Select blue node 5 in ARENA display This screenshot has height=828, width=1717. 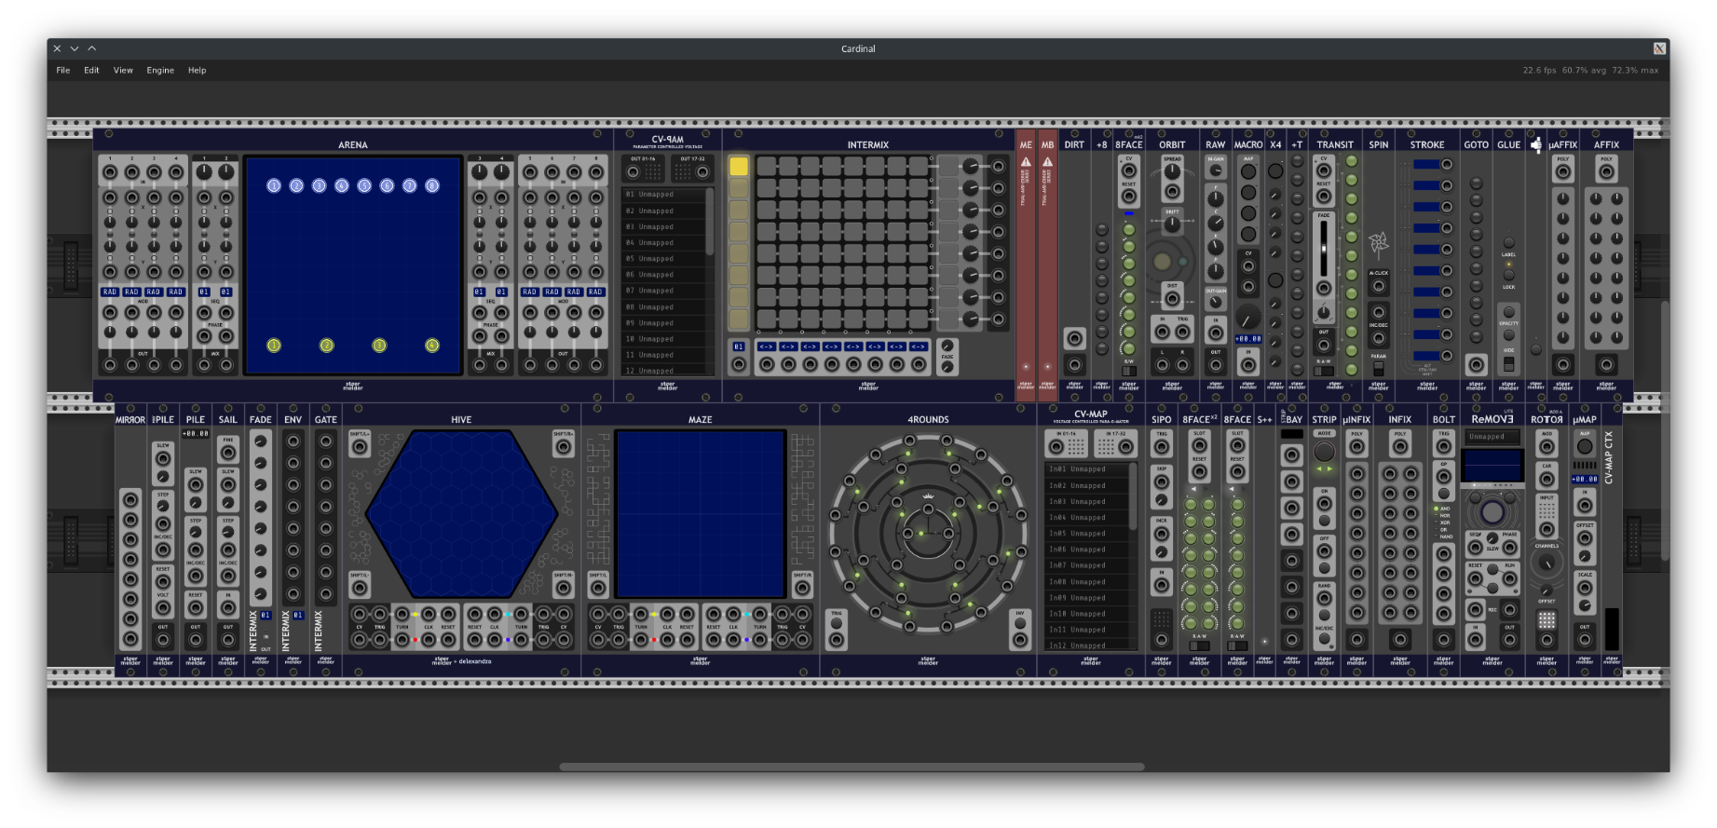point(364,186)
